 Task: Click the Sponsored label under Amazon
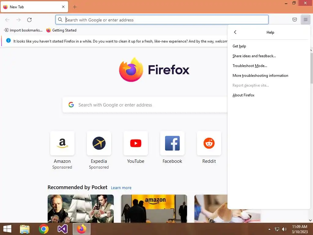[62, 167]
